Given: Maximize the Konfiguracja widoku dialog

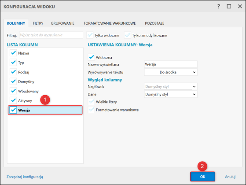Looking at the screenshot, I should tap(229, 7).
